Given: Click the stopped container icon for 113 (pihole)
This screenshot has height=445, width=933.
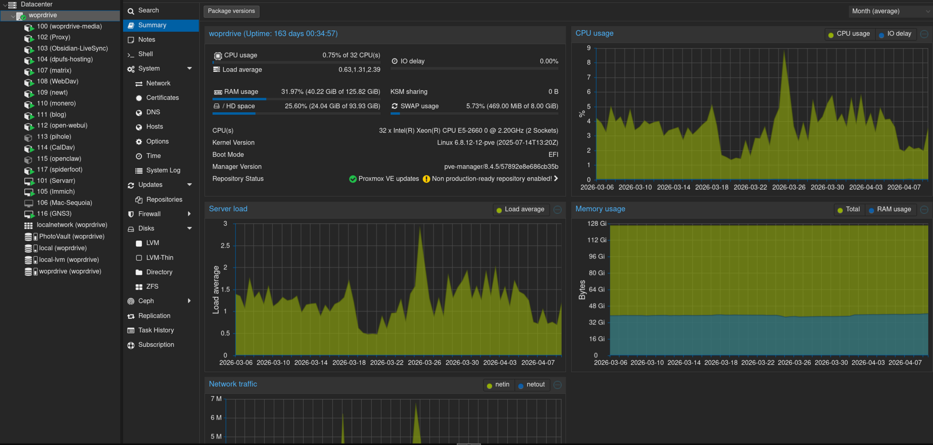Looking at the screenshot, I should [28, 137].
